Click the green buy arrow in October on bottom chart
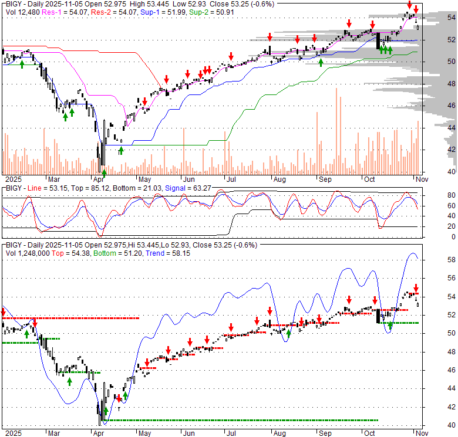Image resolution: width=458 pixels, height=437 pixels. pos(390,325)
